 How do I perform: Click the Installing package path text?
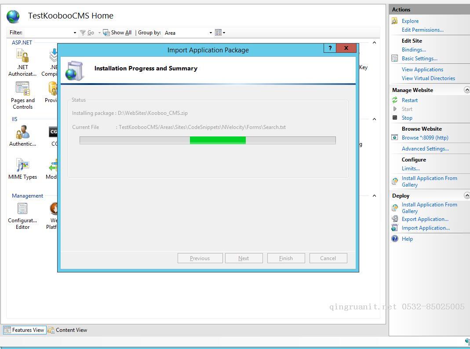pos(153,113)
